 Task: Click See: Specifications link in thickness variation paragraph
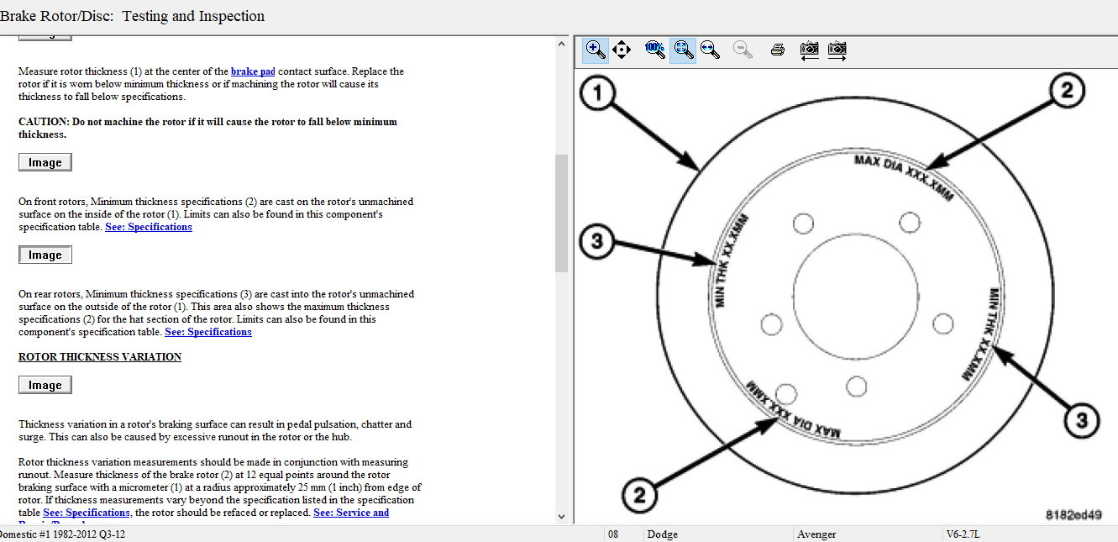tap(87, 513)
